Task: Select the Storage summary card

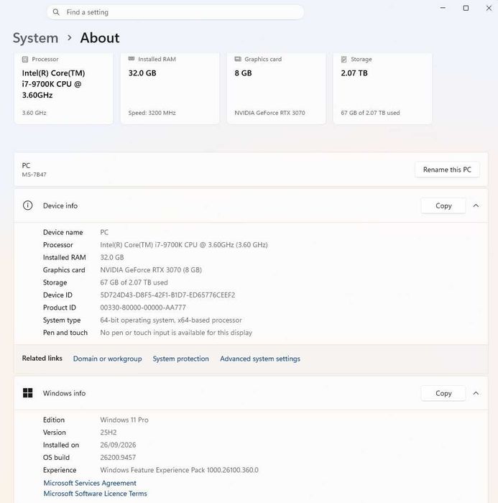Action: pyautogui.click(x=382, y=88)
